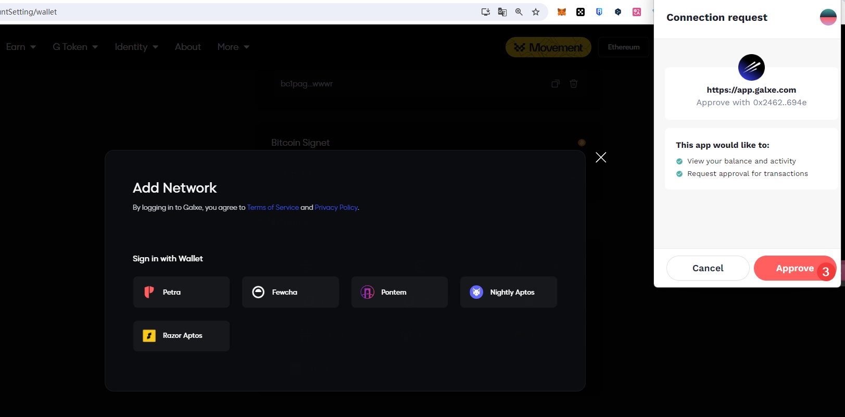Approve the wallet connection request
This screenshot has width=845, height=417.
tap(793, 268)
